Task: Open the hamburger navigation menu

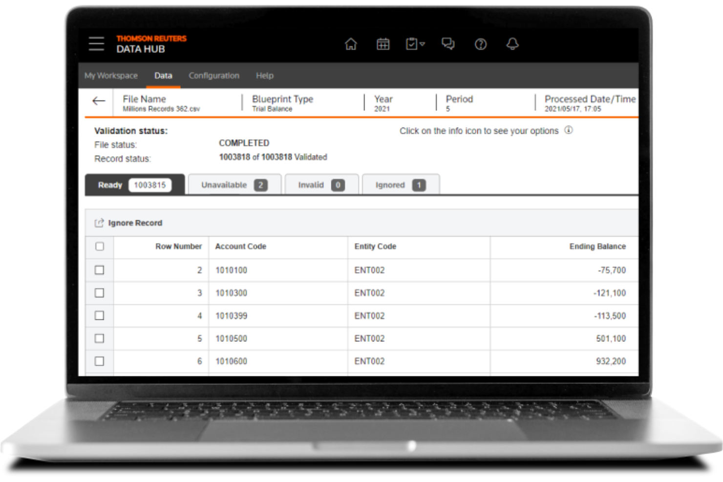Action: point(96,43)
